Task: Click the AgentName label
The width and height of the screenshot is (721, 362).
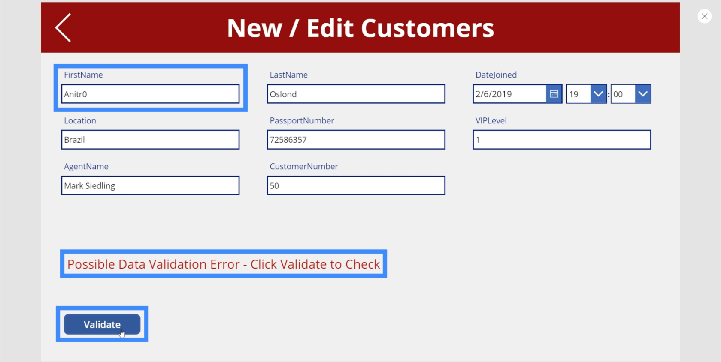Action: click(x=86, y=166)
